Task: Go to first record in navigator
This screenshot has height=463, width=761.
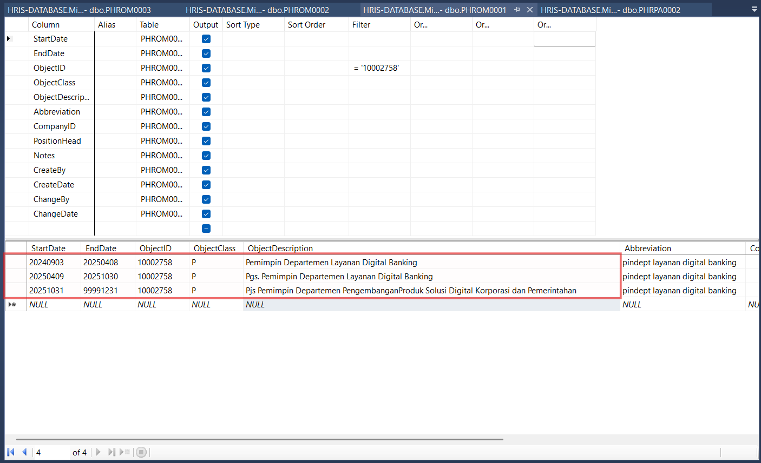Action: (x=11, y=452)
